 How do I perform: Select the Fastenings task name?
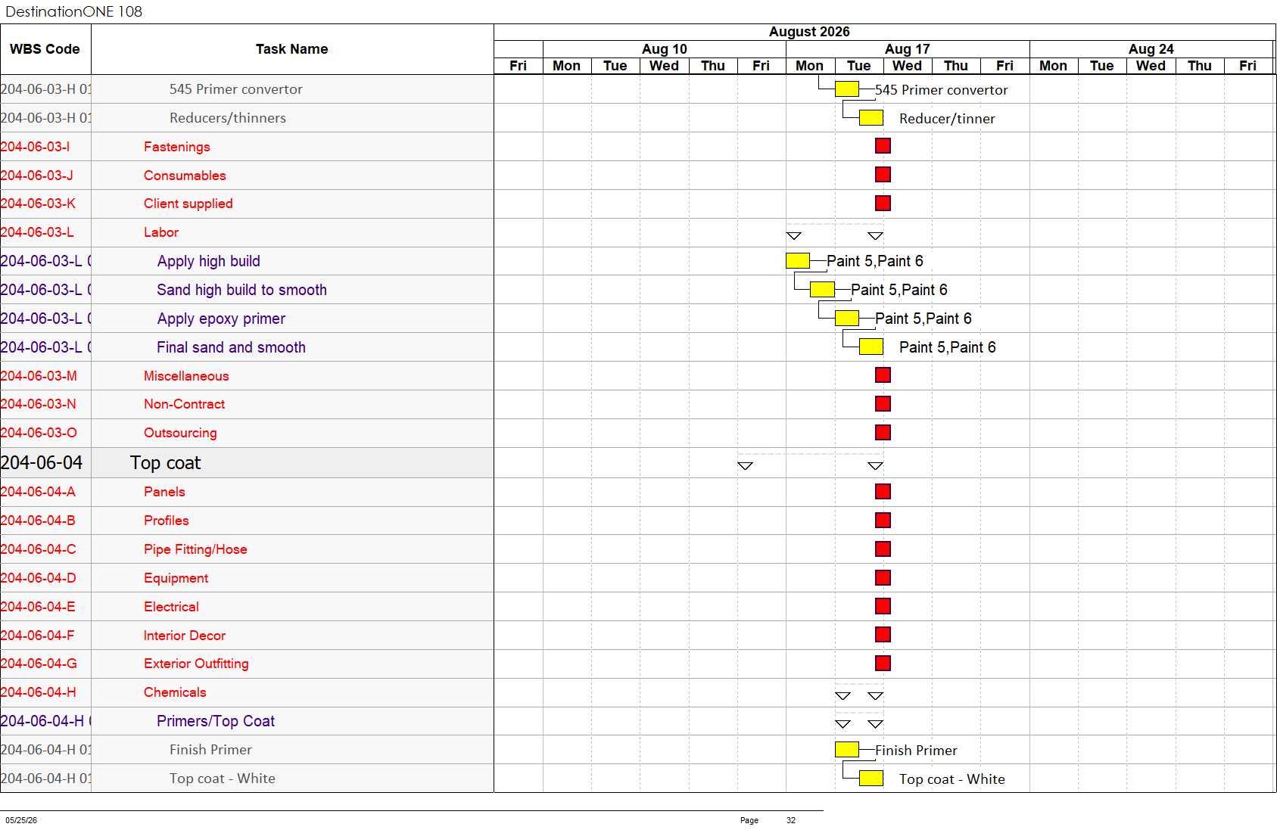177,147
